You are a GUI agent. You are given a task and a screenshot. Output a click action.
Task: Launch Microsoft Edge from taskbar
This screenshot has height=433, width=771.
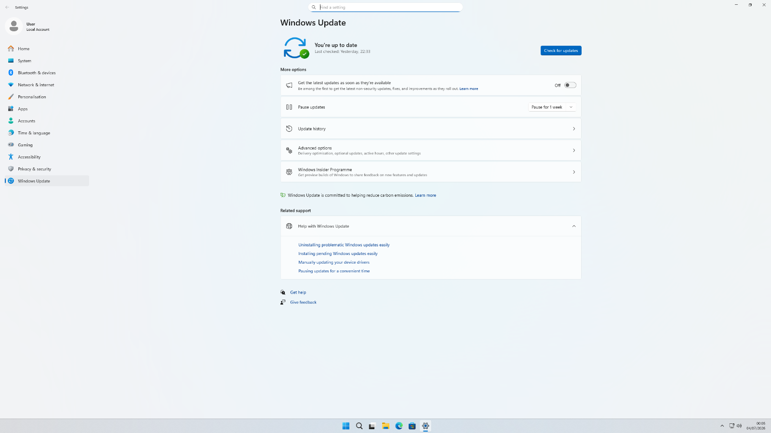coord(399,426)
